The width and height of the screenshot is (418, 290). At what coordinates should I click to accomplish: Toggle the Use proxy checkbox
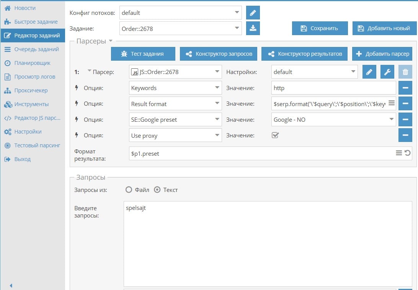click(x=275, y=135)
